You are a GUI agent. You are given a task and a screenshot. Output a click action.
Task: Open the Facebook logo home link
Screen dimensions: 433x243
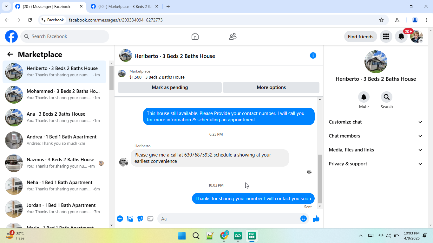point(11,36)
